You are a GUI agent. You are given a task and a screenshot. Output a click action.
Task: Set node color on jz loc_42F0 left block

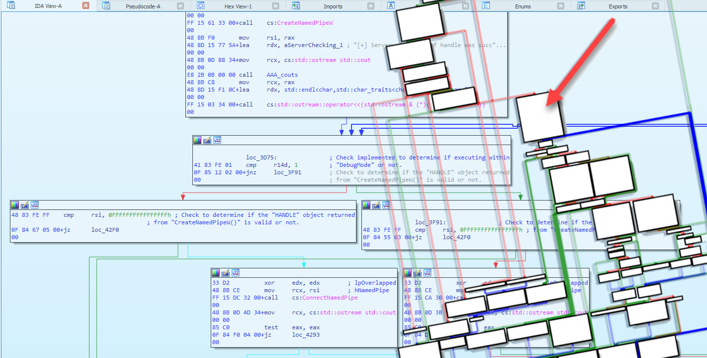(x=15, y=205)
